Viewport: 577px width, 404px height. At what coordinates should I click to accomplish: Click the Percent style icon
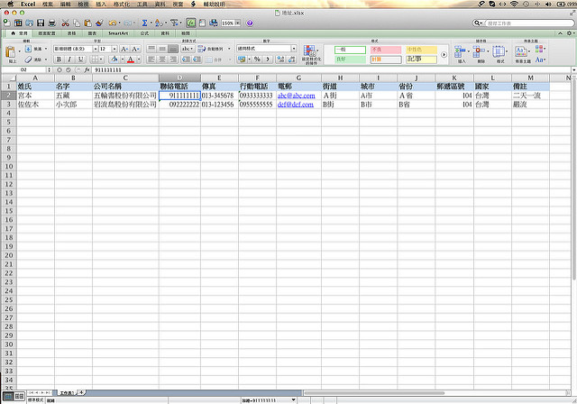257,59
